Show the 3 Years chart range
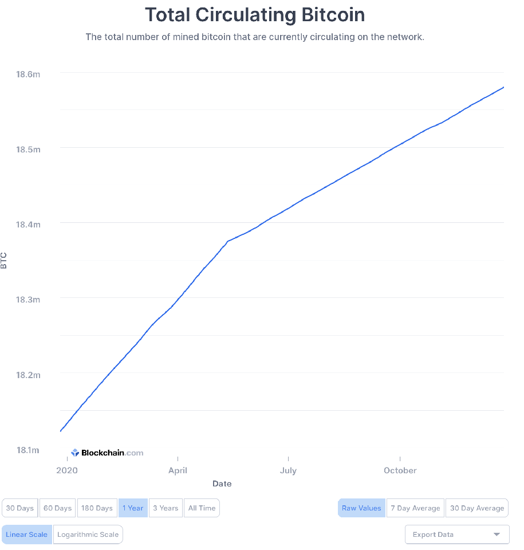 click(x=166, y=508)
